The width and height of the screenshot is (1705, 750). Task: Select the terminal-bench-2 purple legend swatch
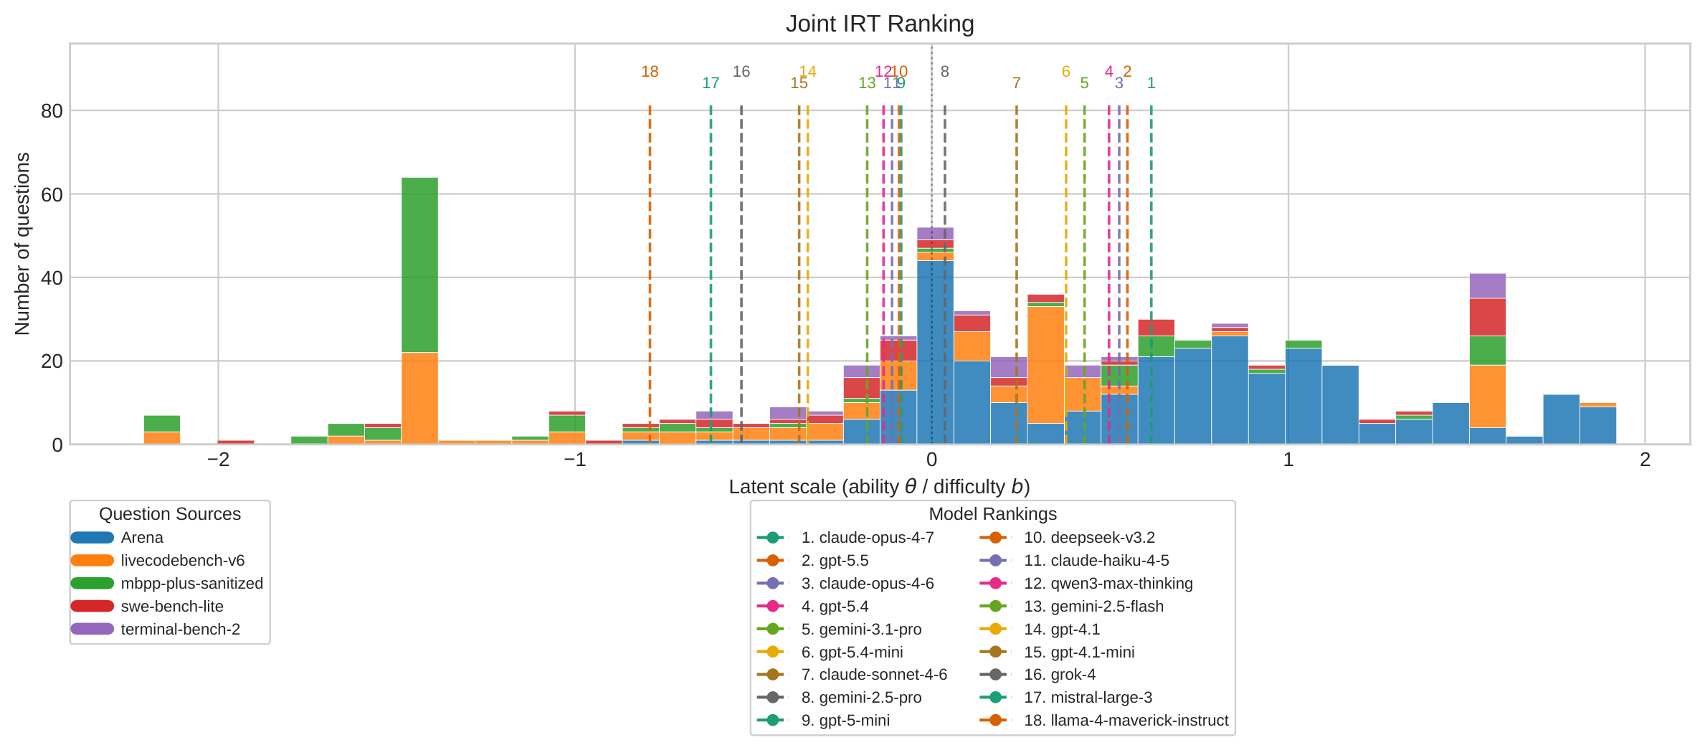click(92, 629)
